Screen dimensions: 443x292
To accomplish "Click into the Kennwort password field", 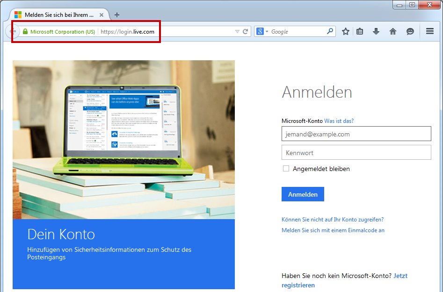I will tap(356, 153).
